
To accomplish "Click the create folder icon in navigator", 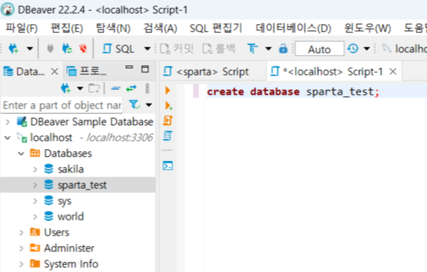I will 94,89.
